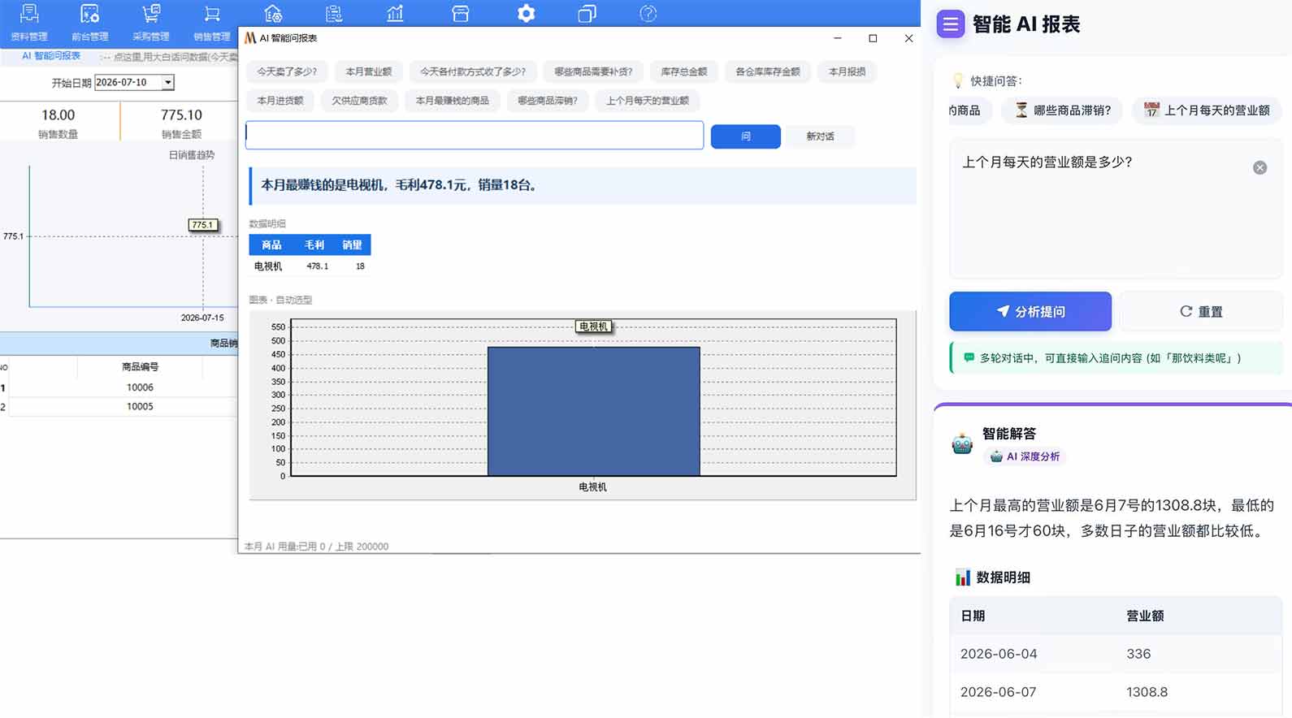Open the 前台管理 module icon
The width and height of the screenshot is (1292, 718).
click(89, 14)
